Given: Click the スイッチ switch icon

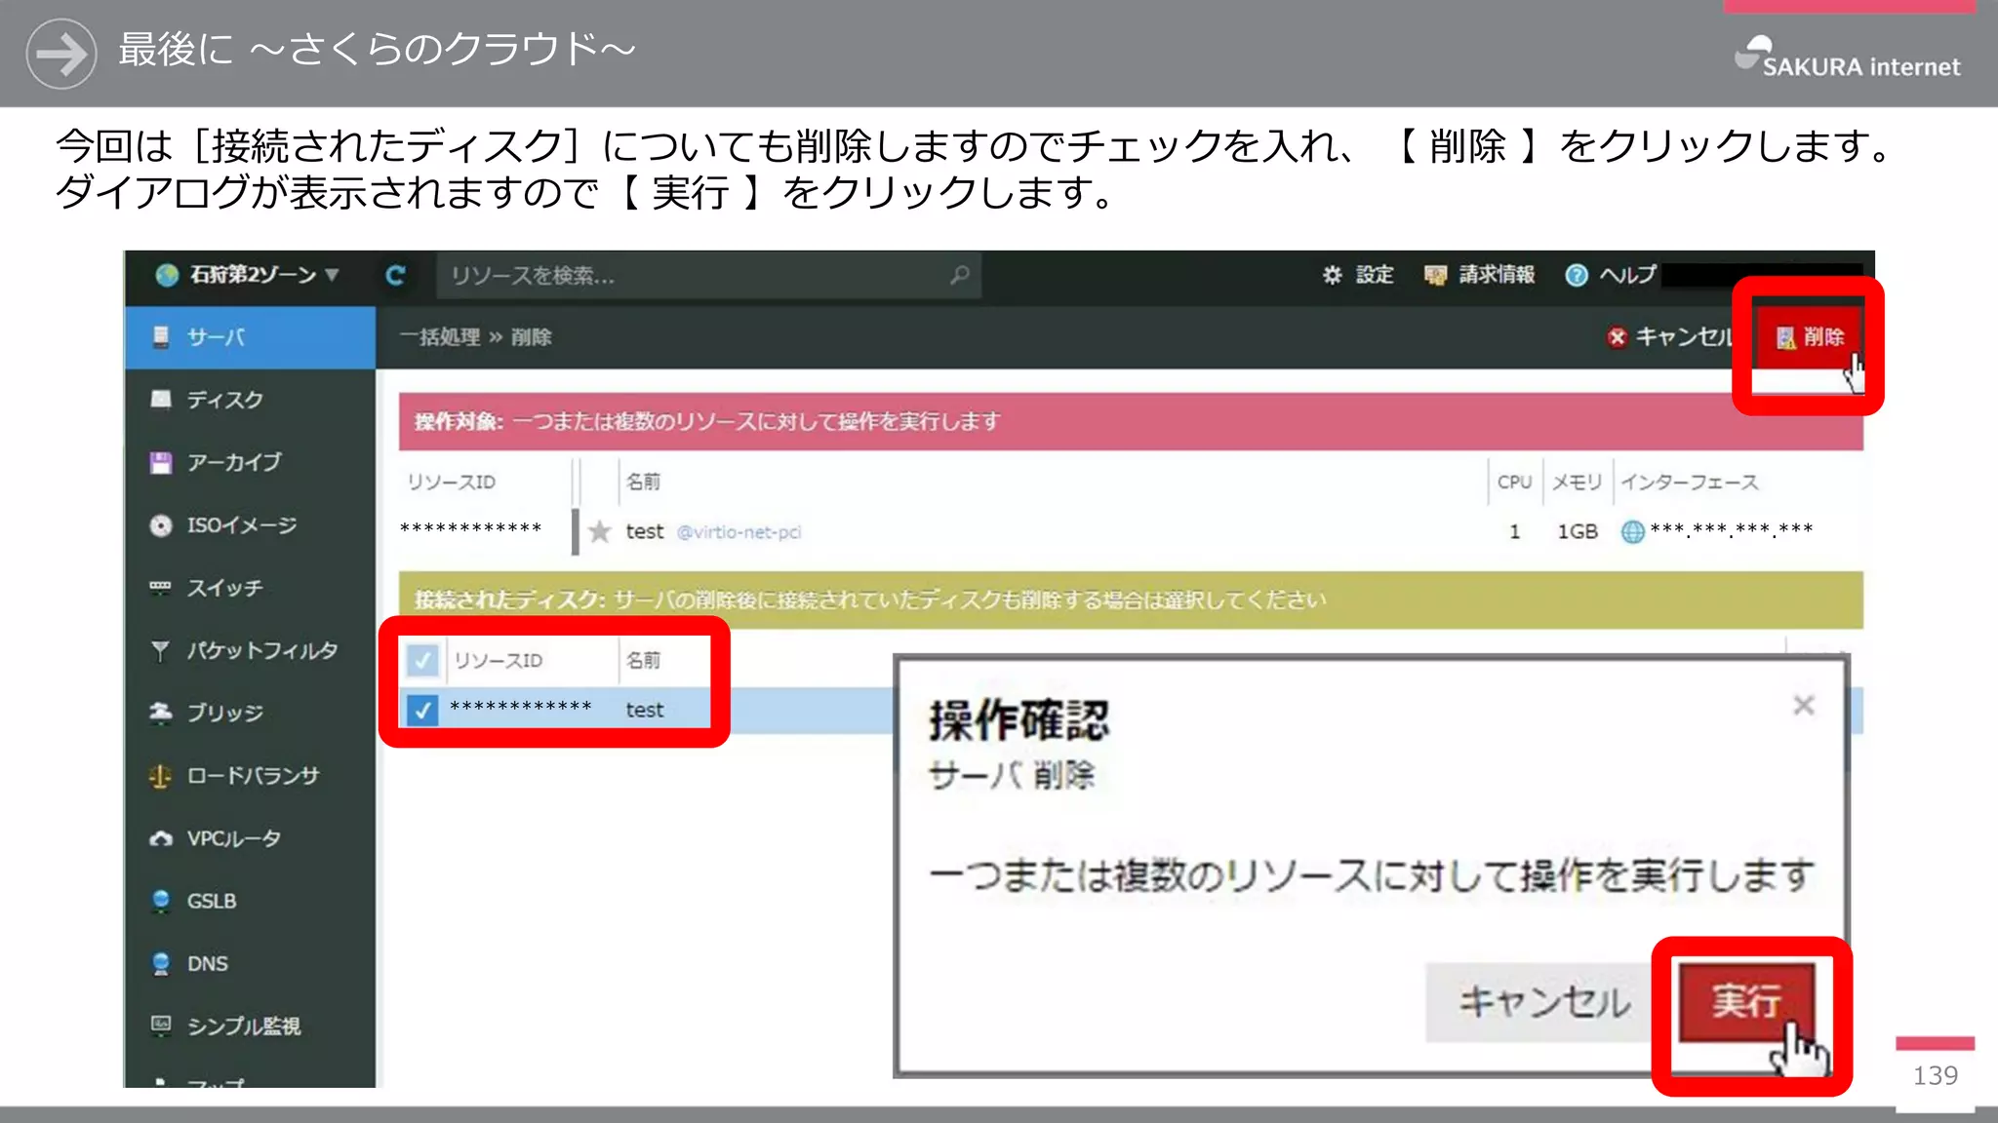Looking at the screenshot, I should click(x=161, y=588).
